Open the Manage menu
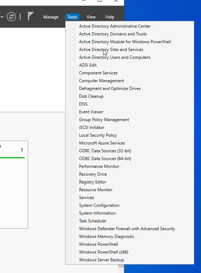The height and width of the screenshot is (273, 201). tap(51, 17)
